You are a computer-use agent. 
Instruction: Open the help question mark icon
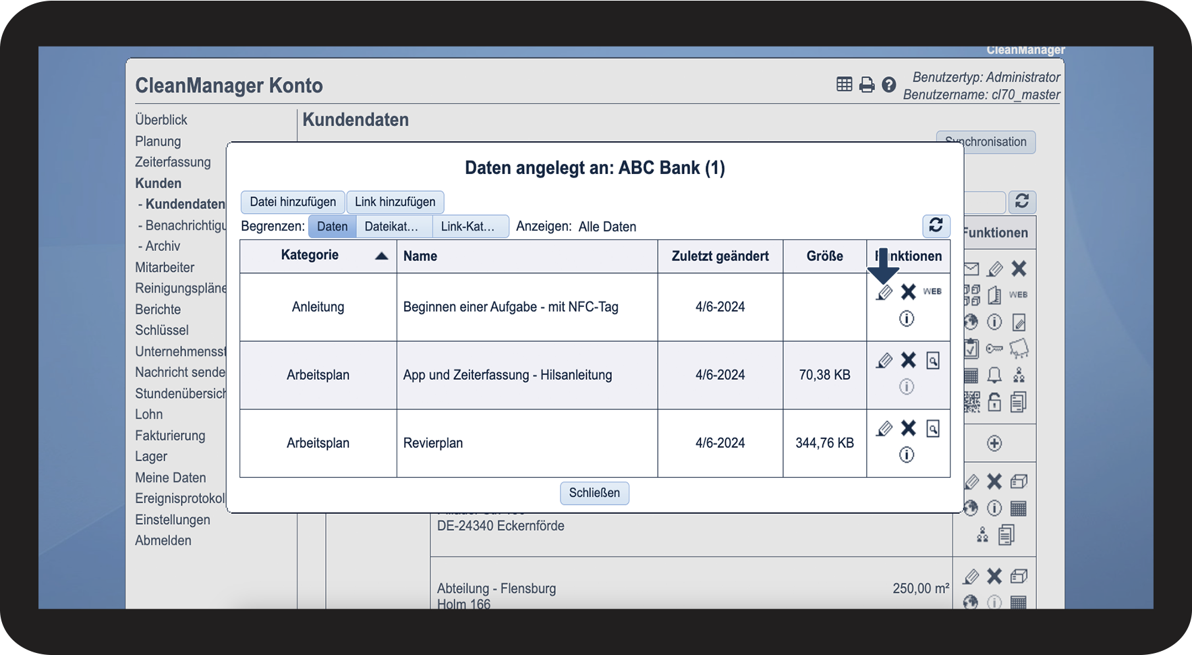[889, 85]
